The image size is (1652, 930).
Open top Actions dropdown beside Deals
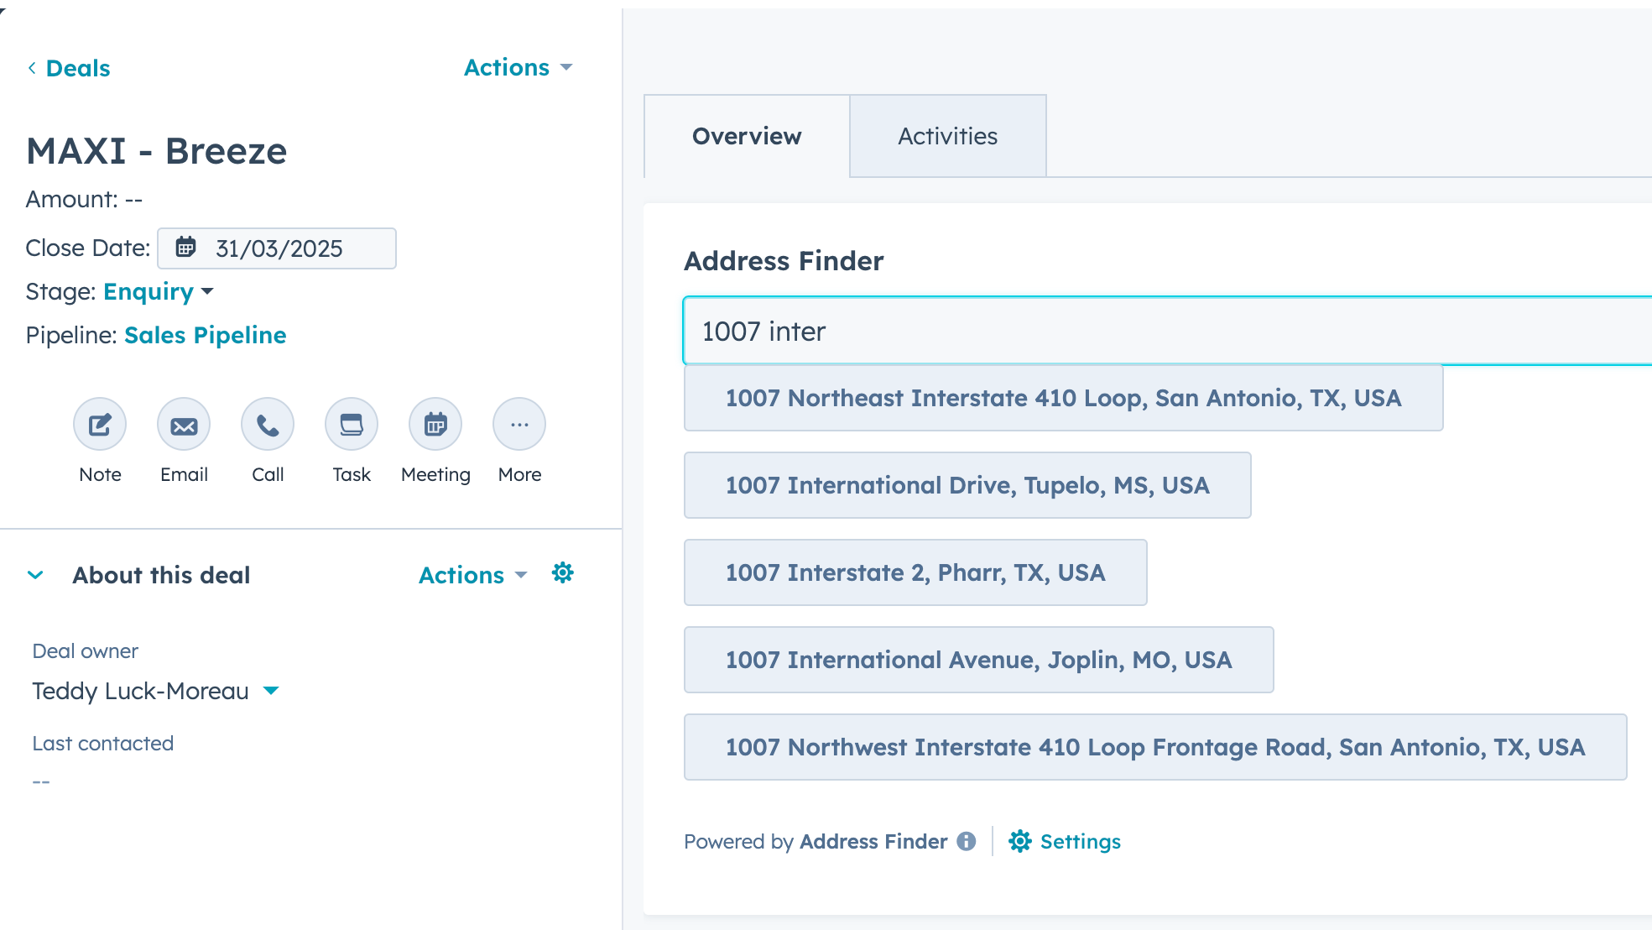(x=518, y=67)
